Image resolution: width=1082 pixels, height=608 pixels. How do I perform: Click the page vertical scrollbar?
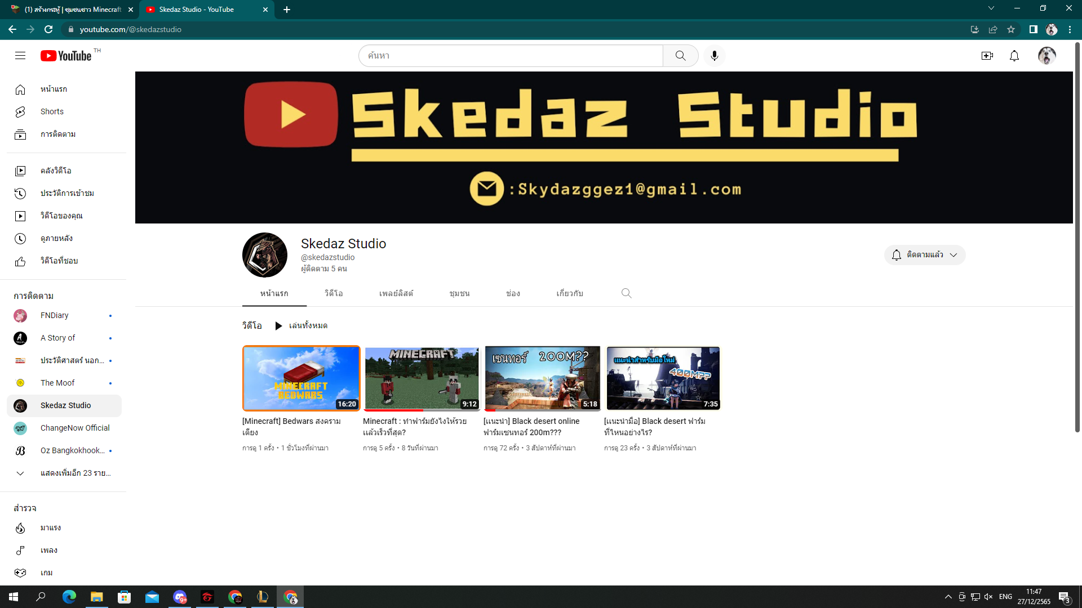pyautogui.click(x=1077, y=236)
